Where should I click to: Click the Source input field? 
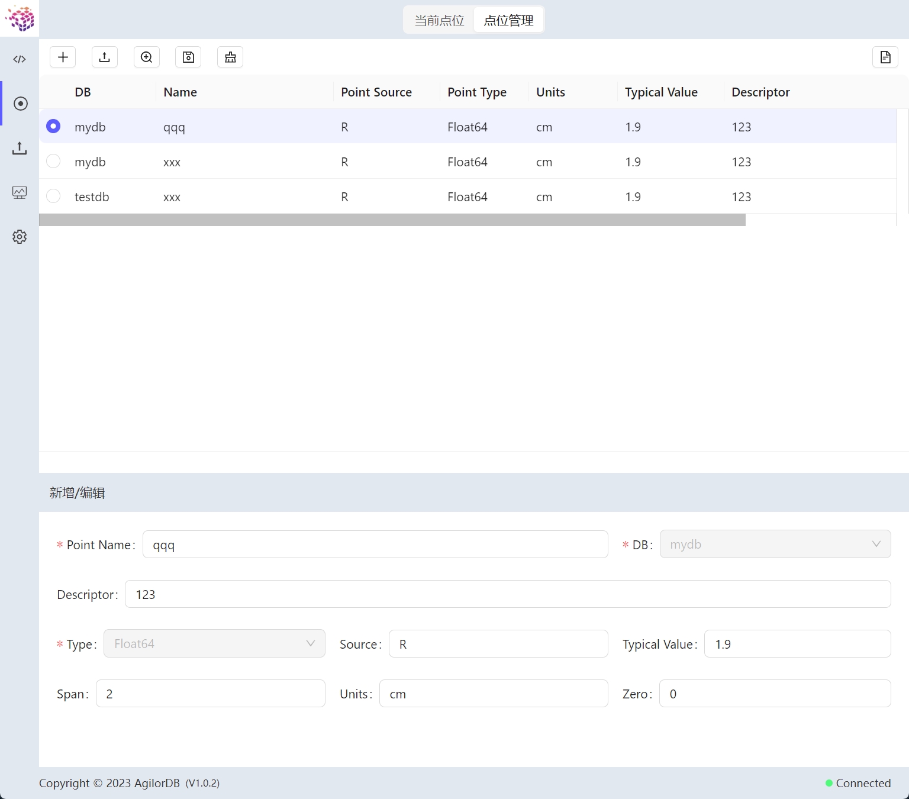tap(498, 643)
